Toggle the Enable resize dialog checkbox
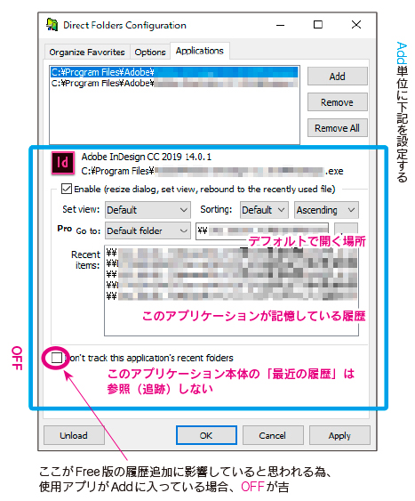Screen dimensions: 415x501 click(67, 189)
